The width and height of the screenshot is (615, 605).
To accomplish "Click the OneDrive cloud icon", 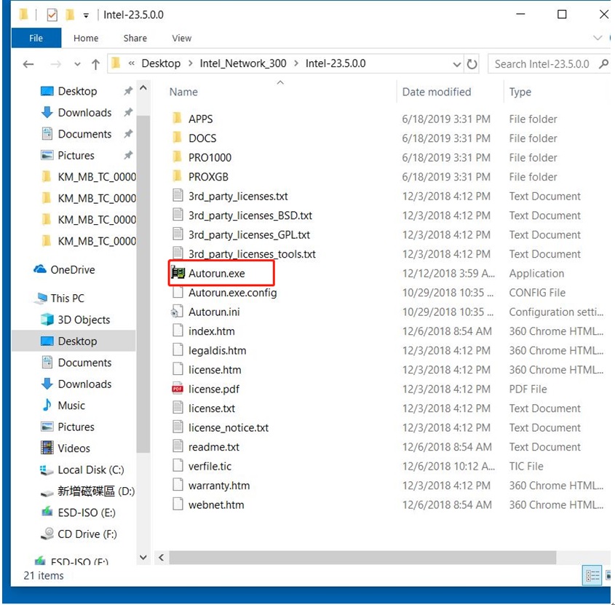I will pyautogui.click(x=40, y=269).
